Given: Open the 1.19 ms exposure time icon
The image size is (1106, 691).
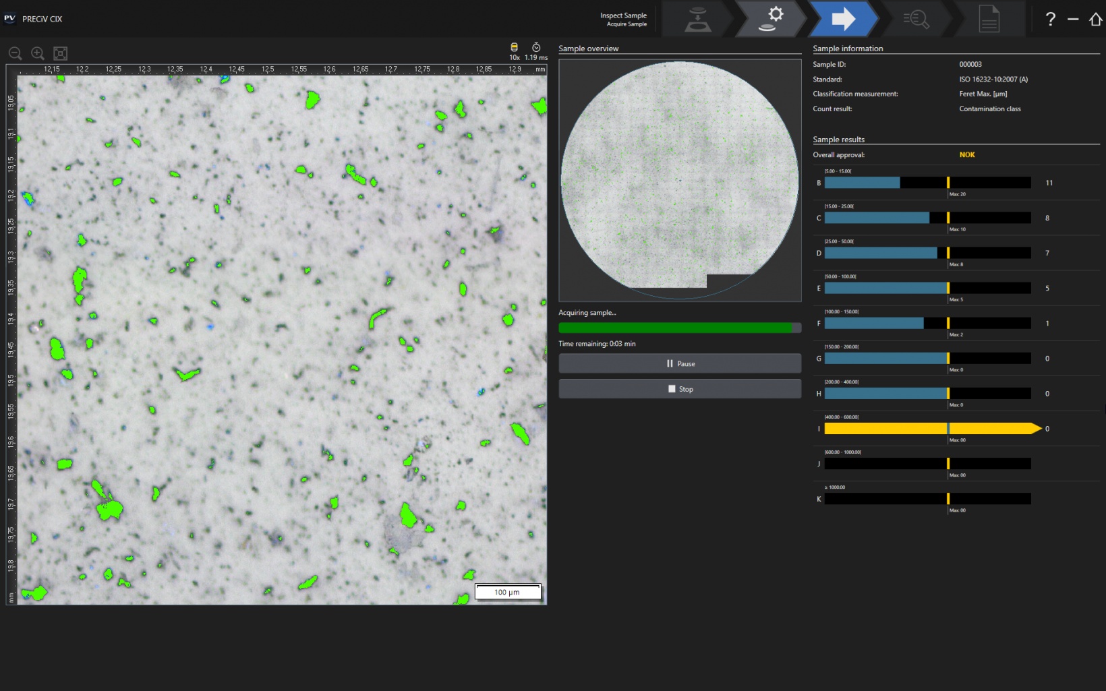Looking at the screenshot, I should [x=535, y=48].
